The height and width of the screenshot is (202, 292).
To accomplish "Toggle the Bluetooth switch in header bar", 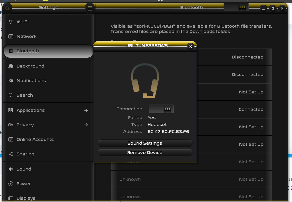I will 236,7.
